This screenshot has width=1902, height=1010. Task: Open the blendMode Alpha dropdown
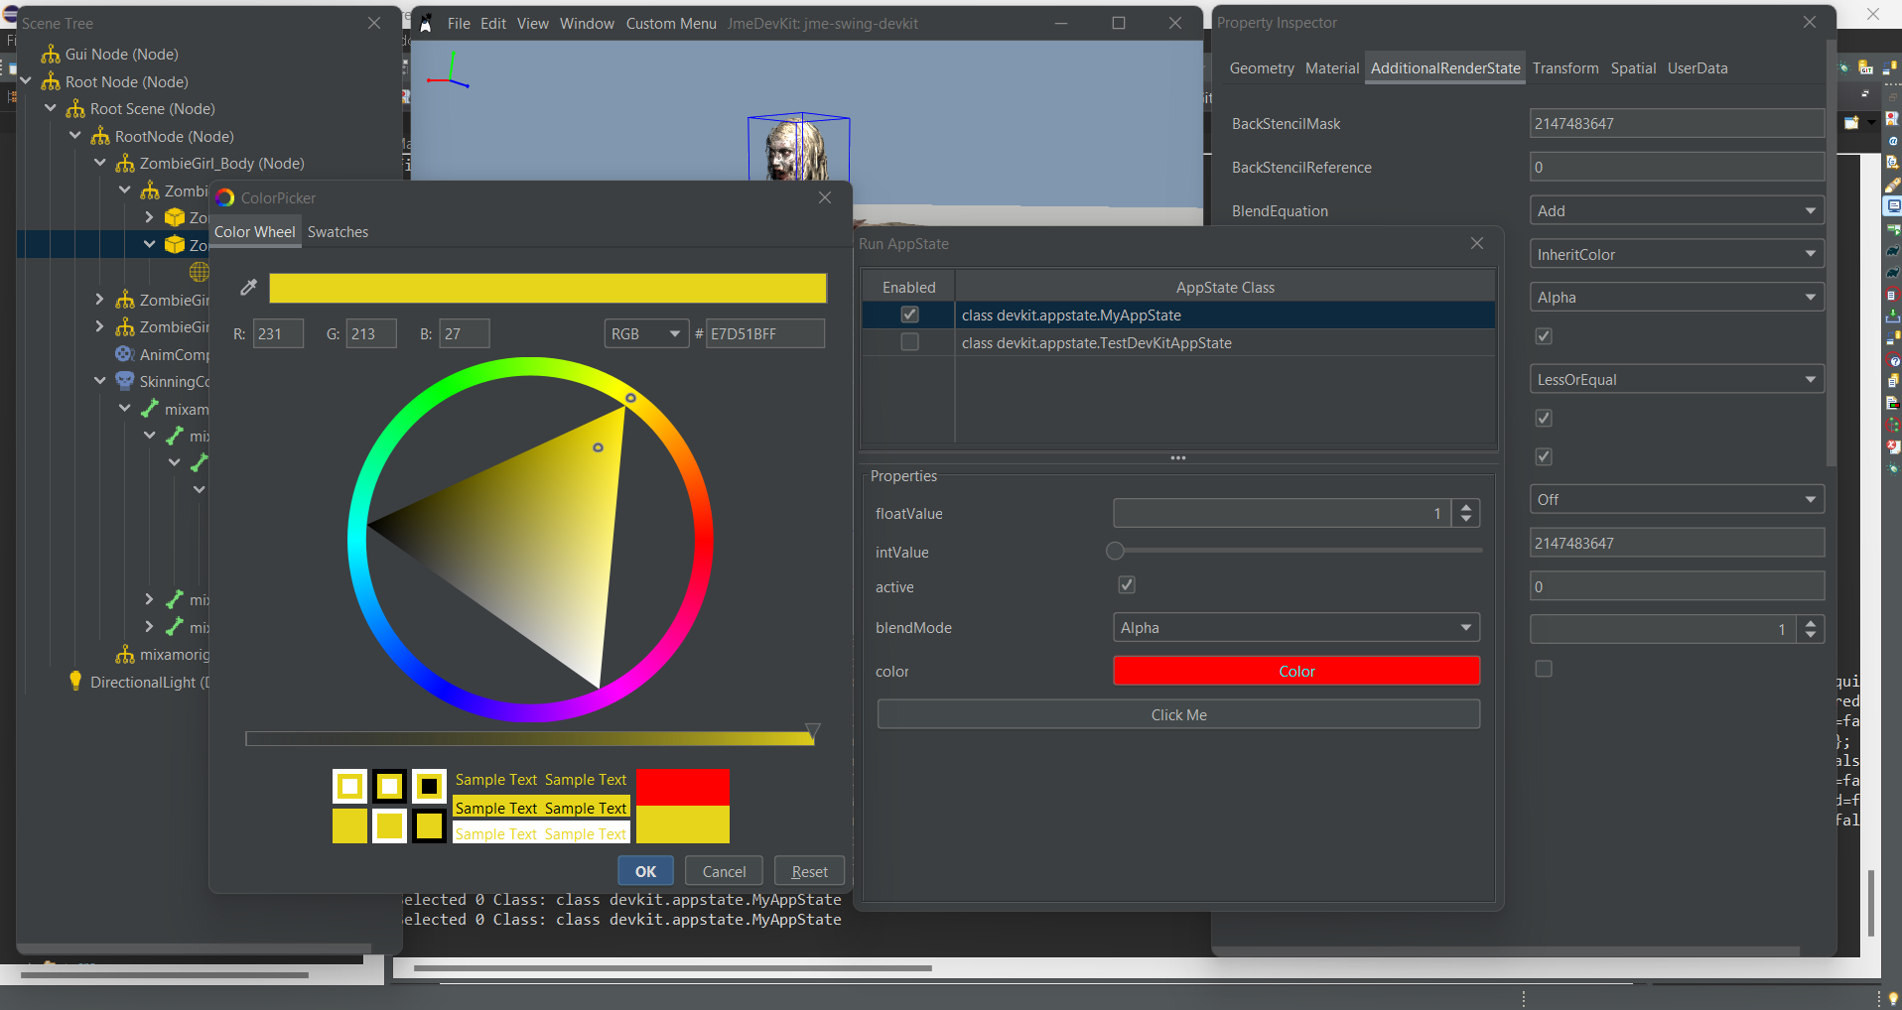pos(1296,627)
